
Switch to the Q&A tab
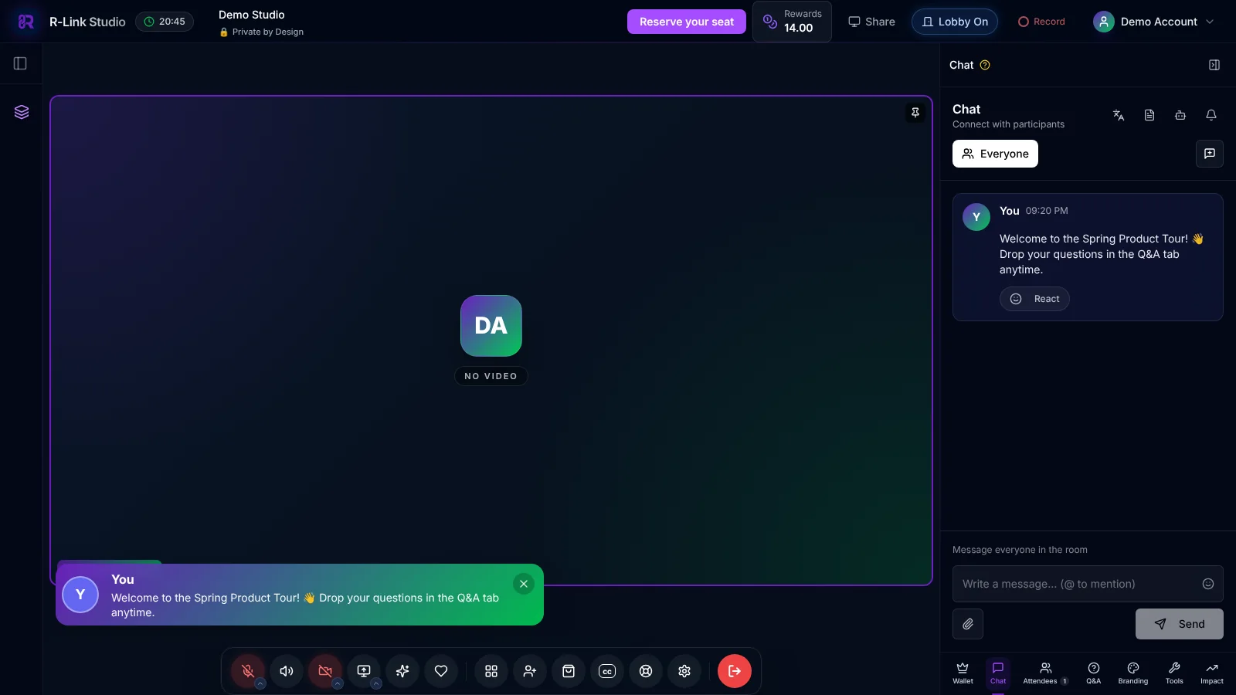(x=1094, y=673)
